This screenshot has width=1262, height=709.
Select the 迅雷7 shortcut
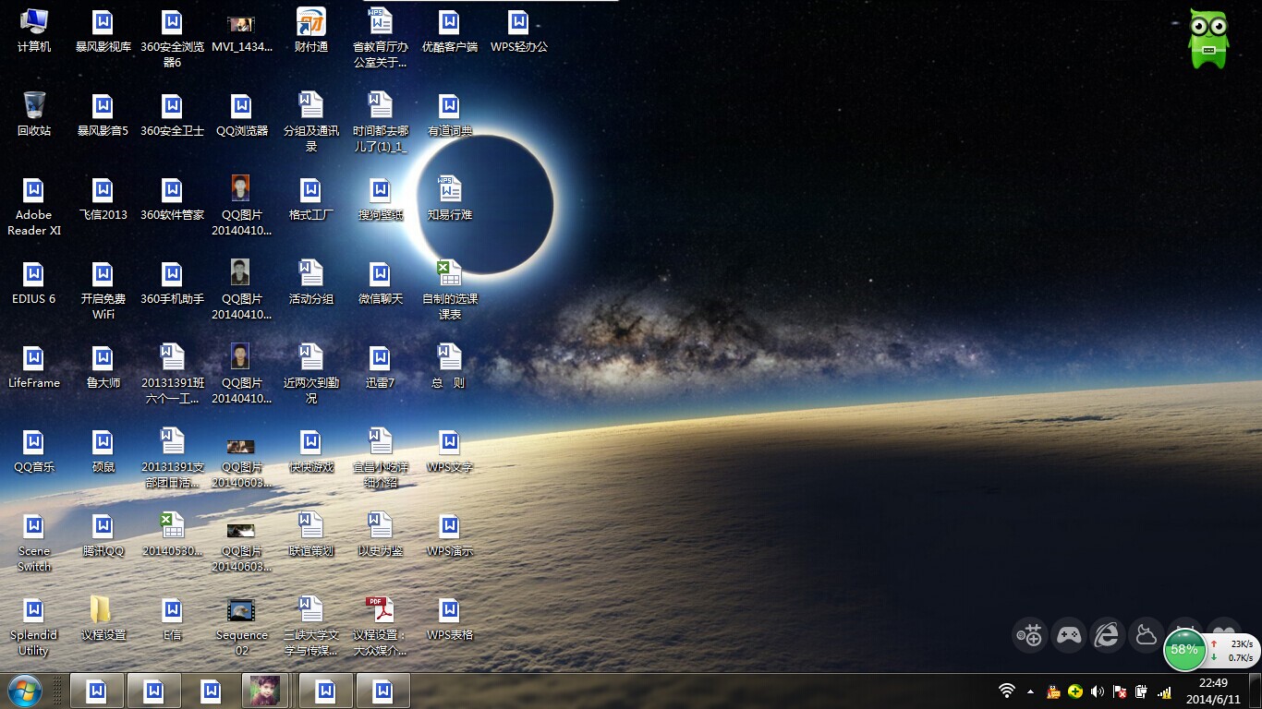(x=381, y=367)
